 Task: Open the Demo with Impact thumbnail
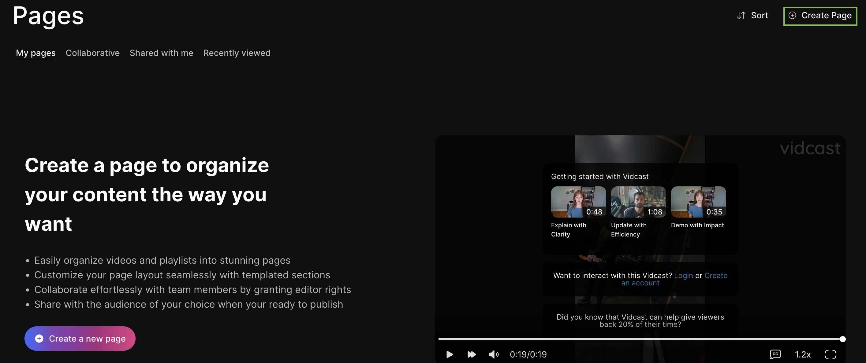pos(698,202)
